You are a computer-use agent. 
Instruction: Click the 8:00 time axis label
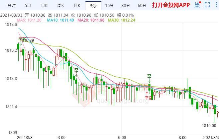tap(182, 137)
